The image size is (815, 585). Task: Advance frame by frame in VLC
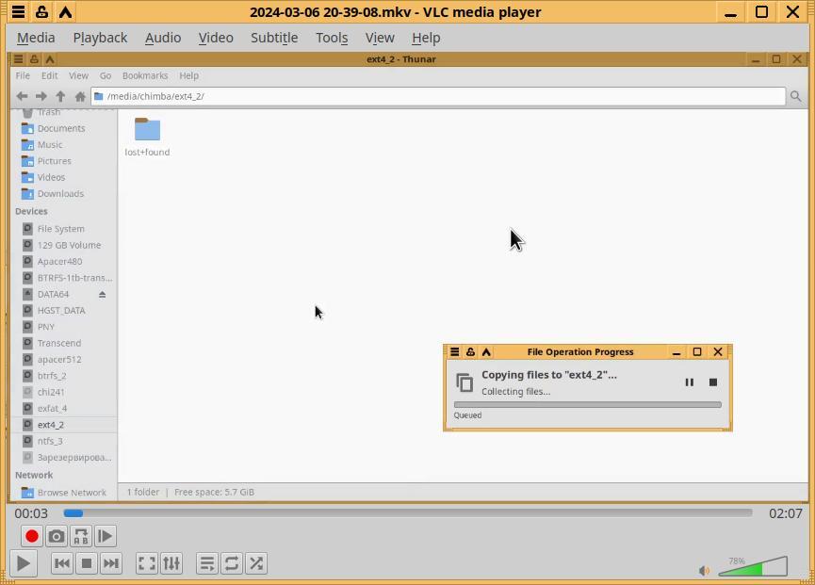(105, 536)
